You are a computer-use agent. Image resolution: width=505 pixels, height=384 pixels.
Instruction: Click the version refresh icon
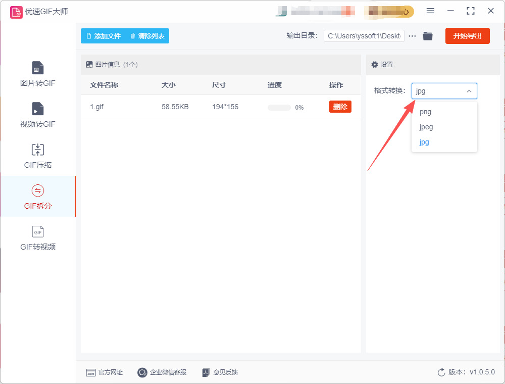click(441, 372)
